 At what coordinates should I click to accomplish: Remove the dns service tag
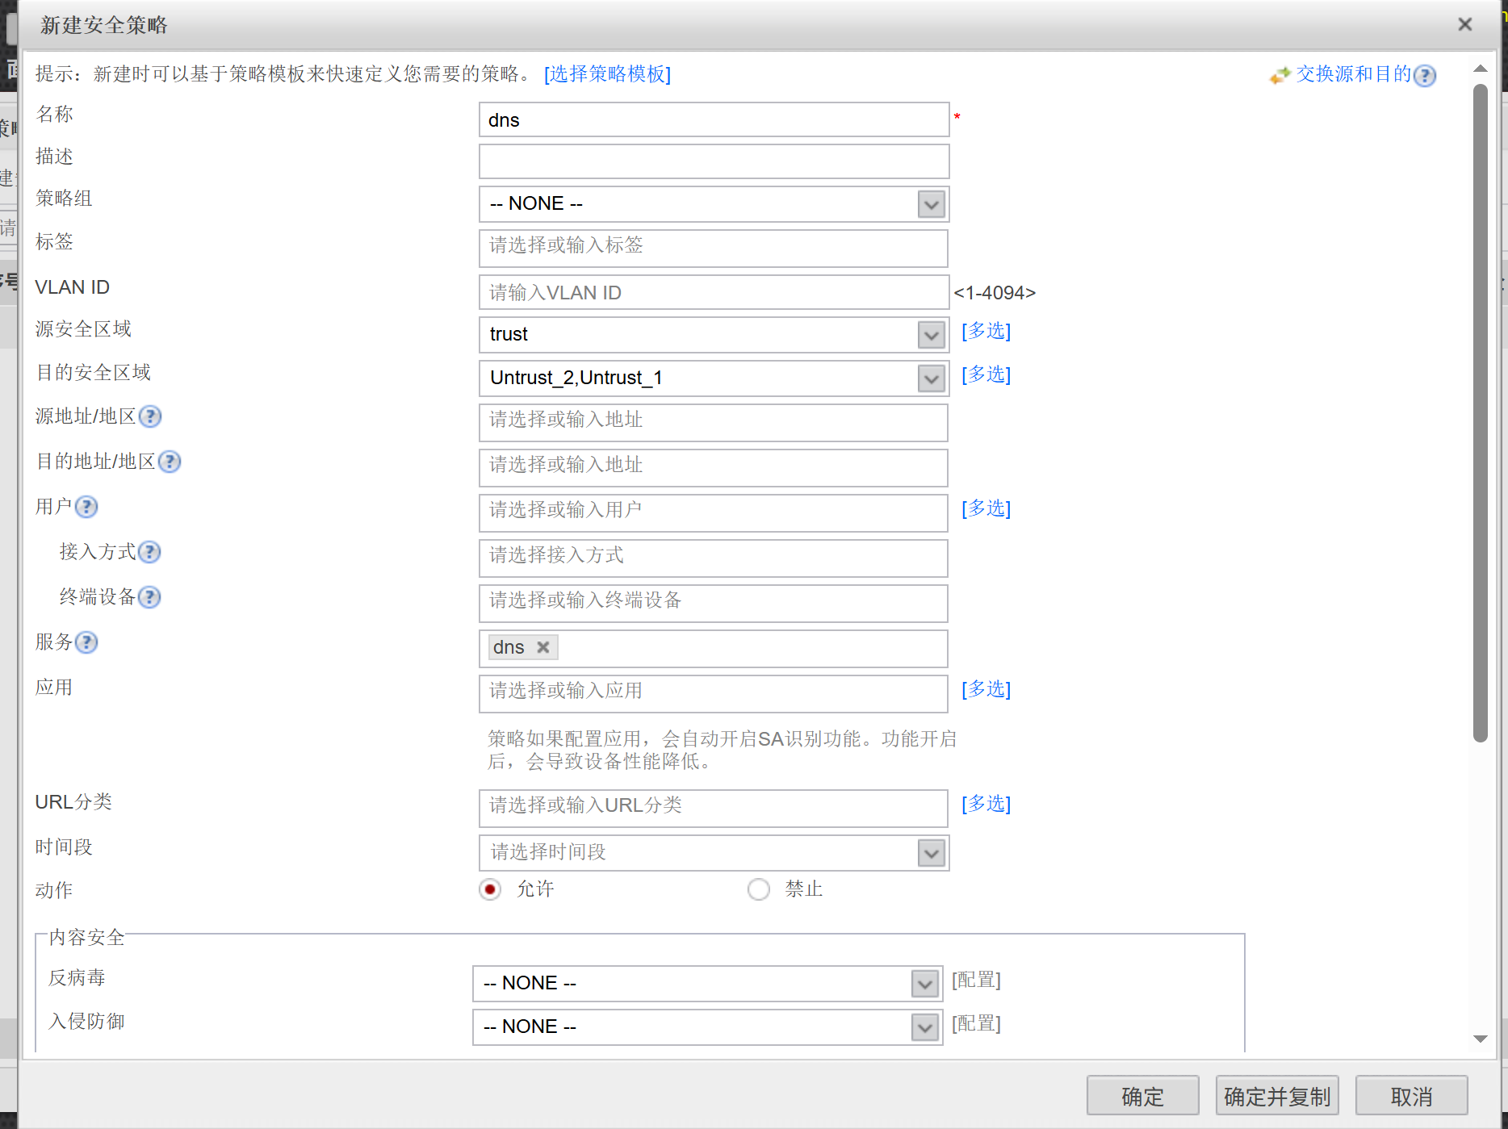point(543,647)
